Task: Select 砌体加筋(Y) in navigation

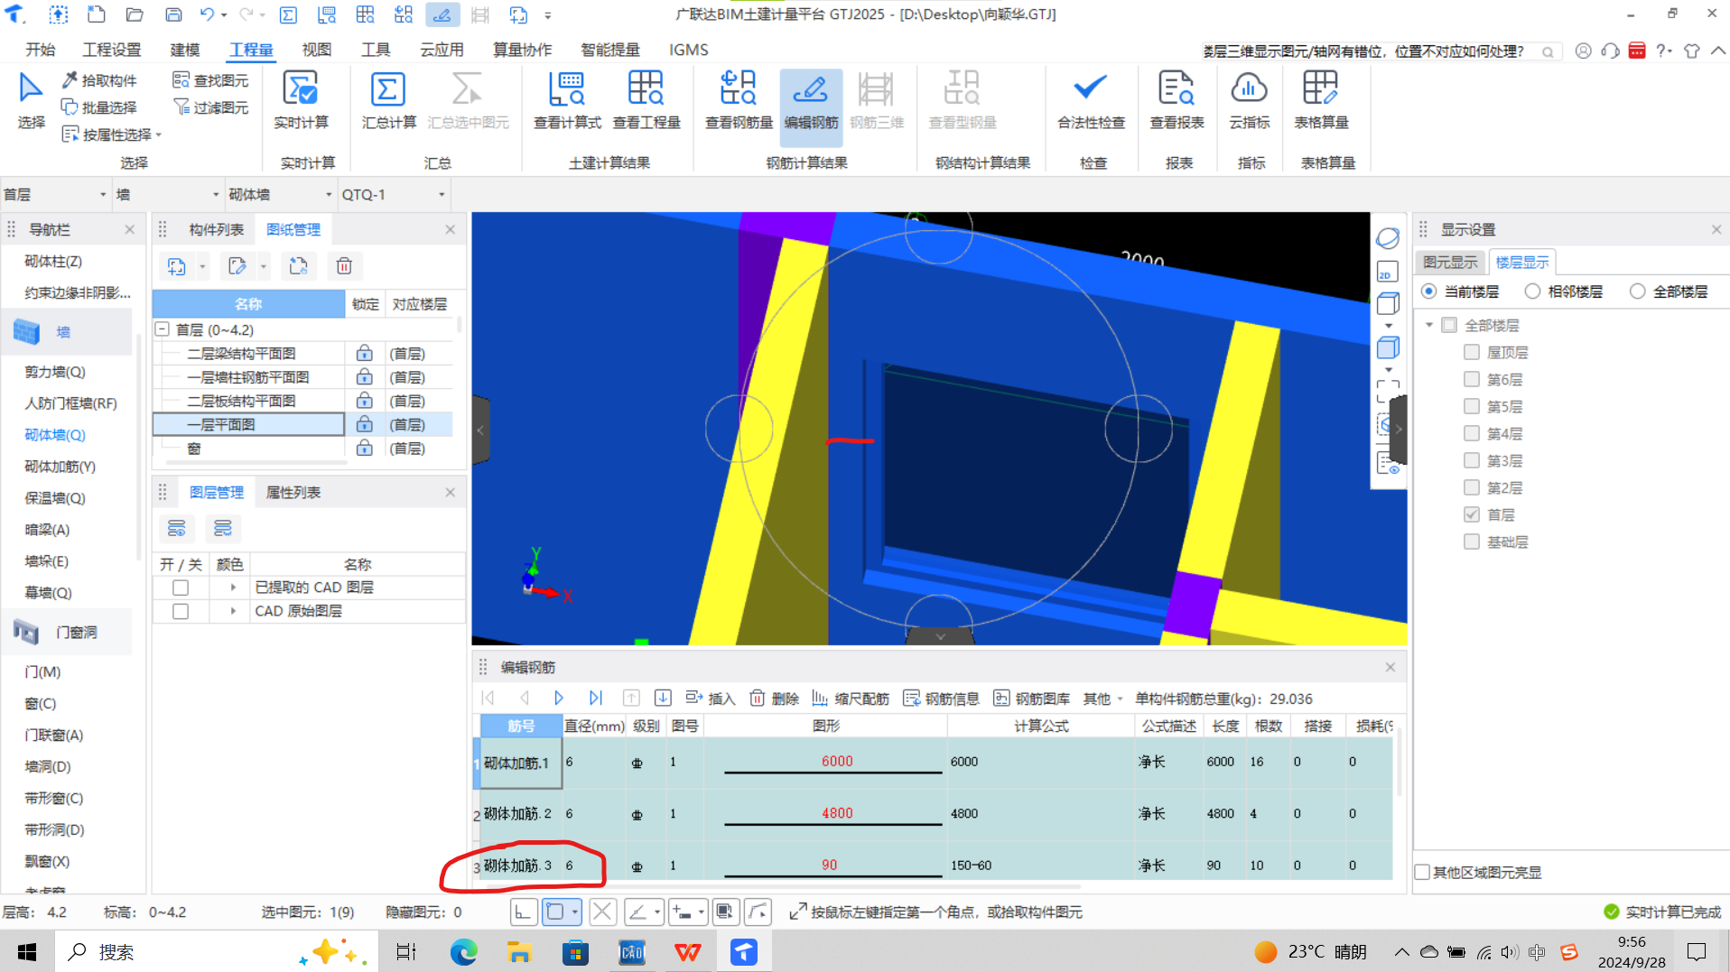Action: 60,467
